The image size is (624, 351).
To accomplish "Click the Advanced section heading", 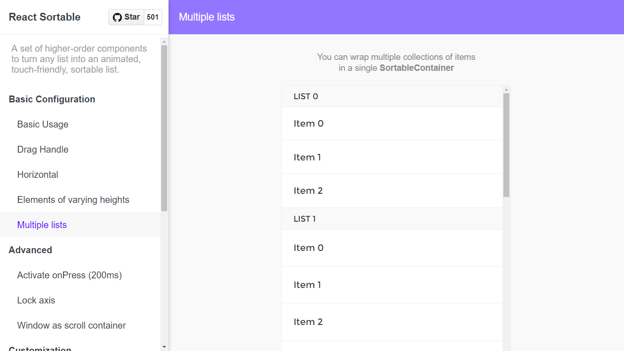I will 30,250.
